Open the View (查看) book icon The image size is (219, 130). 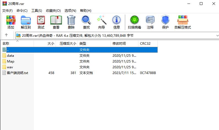pos(56,20)
